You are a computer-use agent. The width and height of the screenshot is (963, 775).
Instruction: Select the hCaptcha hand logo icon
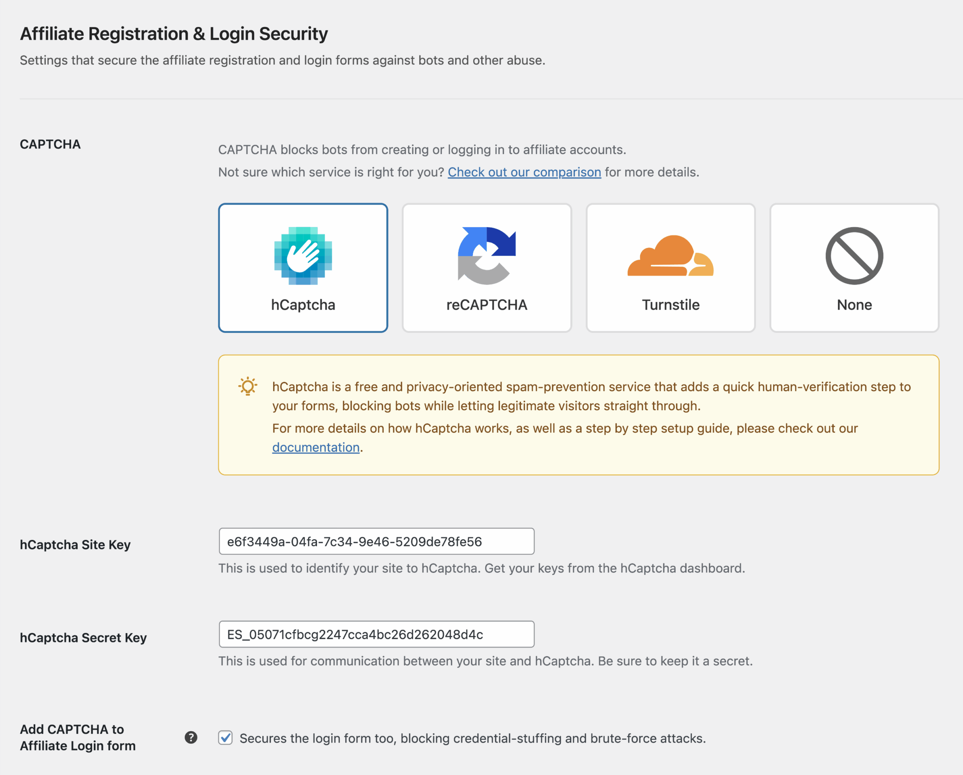pyautogui.click(x=303, y=256)
